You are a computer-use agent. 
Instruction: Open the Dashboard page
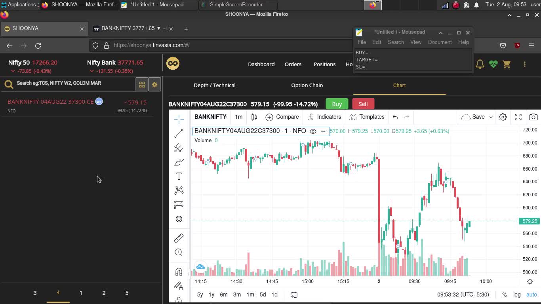pos(261,64)
